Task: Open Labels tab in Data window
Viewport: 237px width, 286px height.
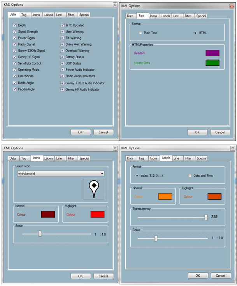Action: coord(49,15)
